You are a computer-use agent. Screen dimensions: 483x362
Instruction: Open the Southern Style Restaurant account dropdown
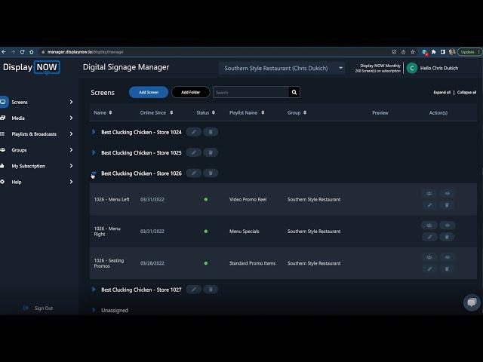[281, 69]
